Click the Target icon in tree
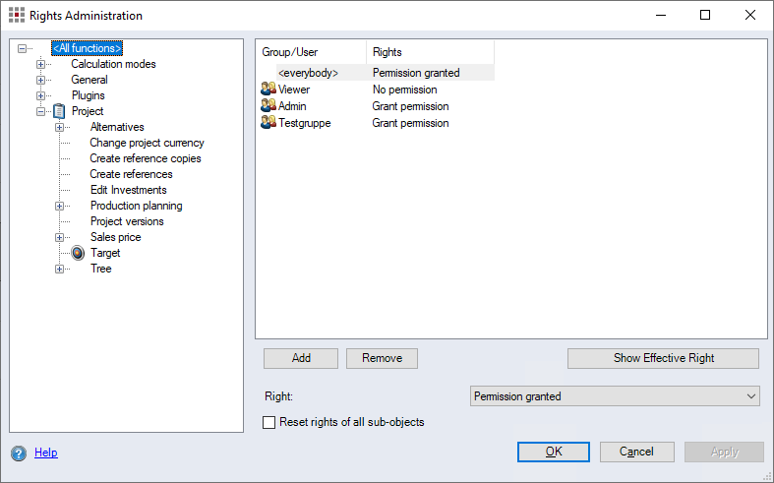Screen dimensions: 774x483 point(79,253)
